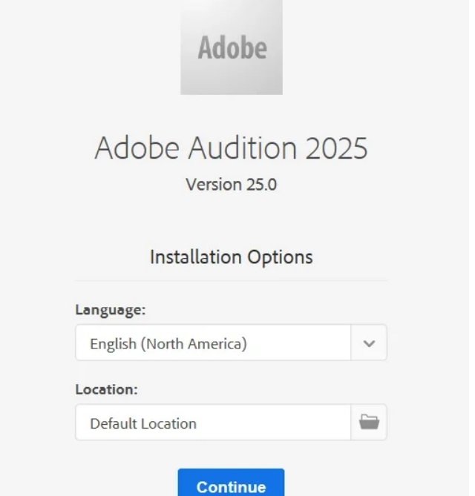Select the English (North America) language field
This screenshot has height=496, width=475.
tap(213, 343)
